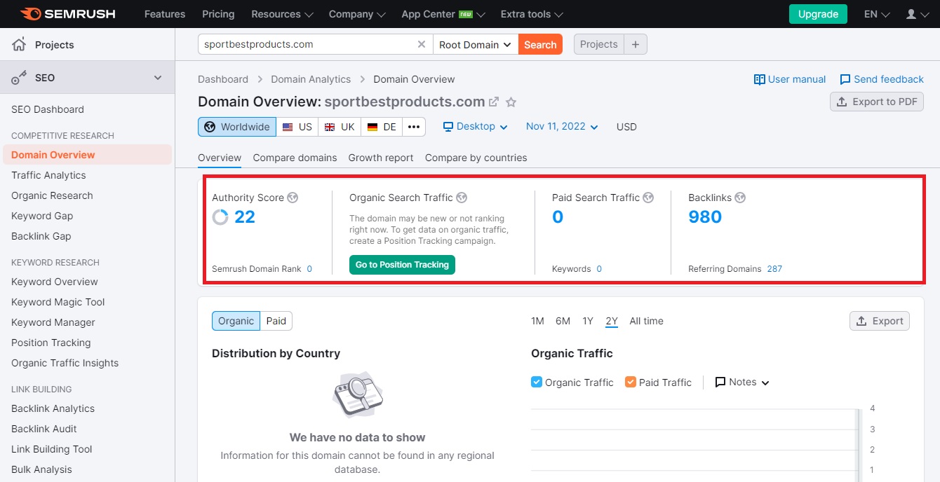Screen dimensions: 940x482
Task: Set time range to 1M
Action: pyautogui.click(x=537, y=321)
